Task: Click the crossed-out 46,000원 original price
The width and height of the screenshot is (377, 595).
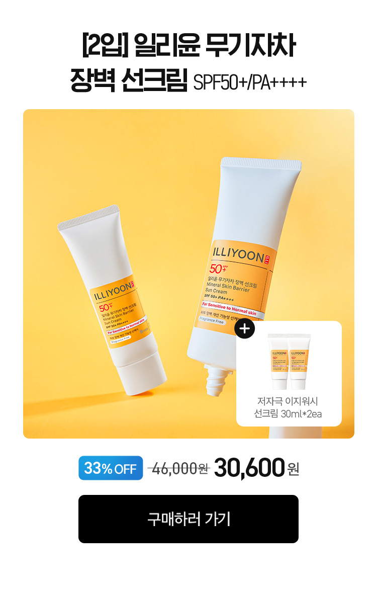Action: pos(178,469)
